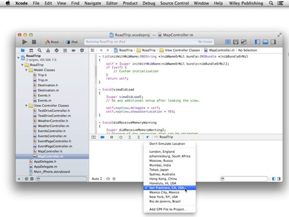Click the Run (play) button
Image resolution: width=289 pixels, height=217 pixels.
tap(24, 42)
